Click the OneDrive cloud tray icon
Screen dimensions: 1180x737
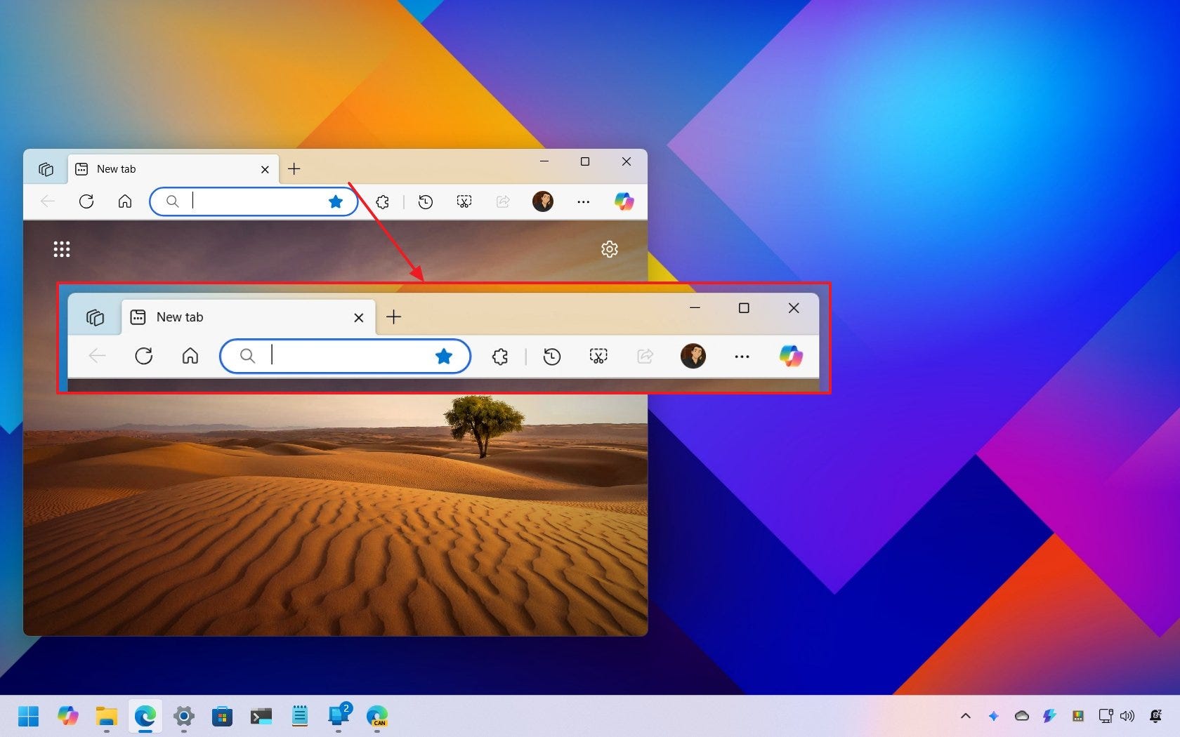coord(1022,716)
